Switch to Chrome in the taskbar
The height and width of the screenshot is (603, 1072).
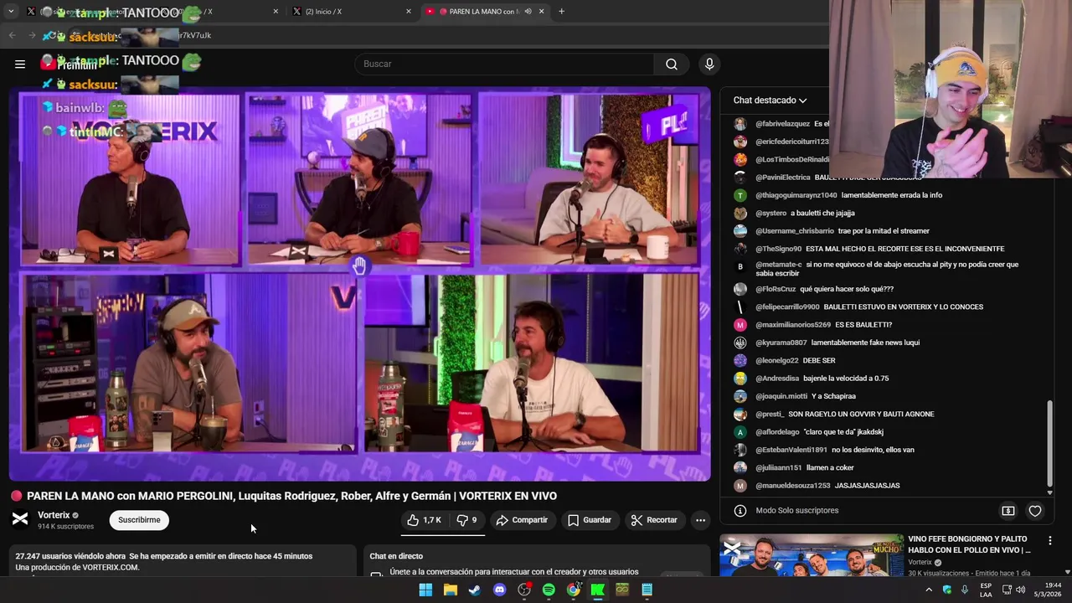[x=573, y=590]
